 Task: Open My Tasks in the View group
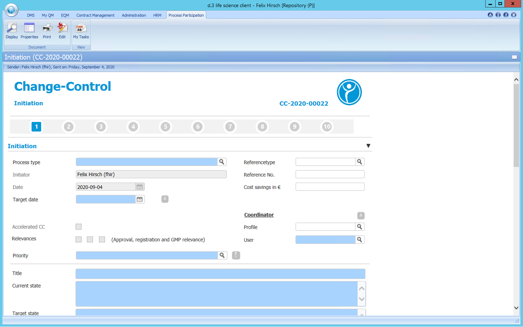[81, 30]
